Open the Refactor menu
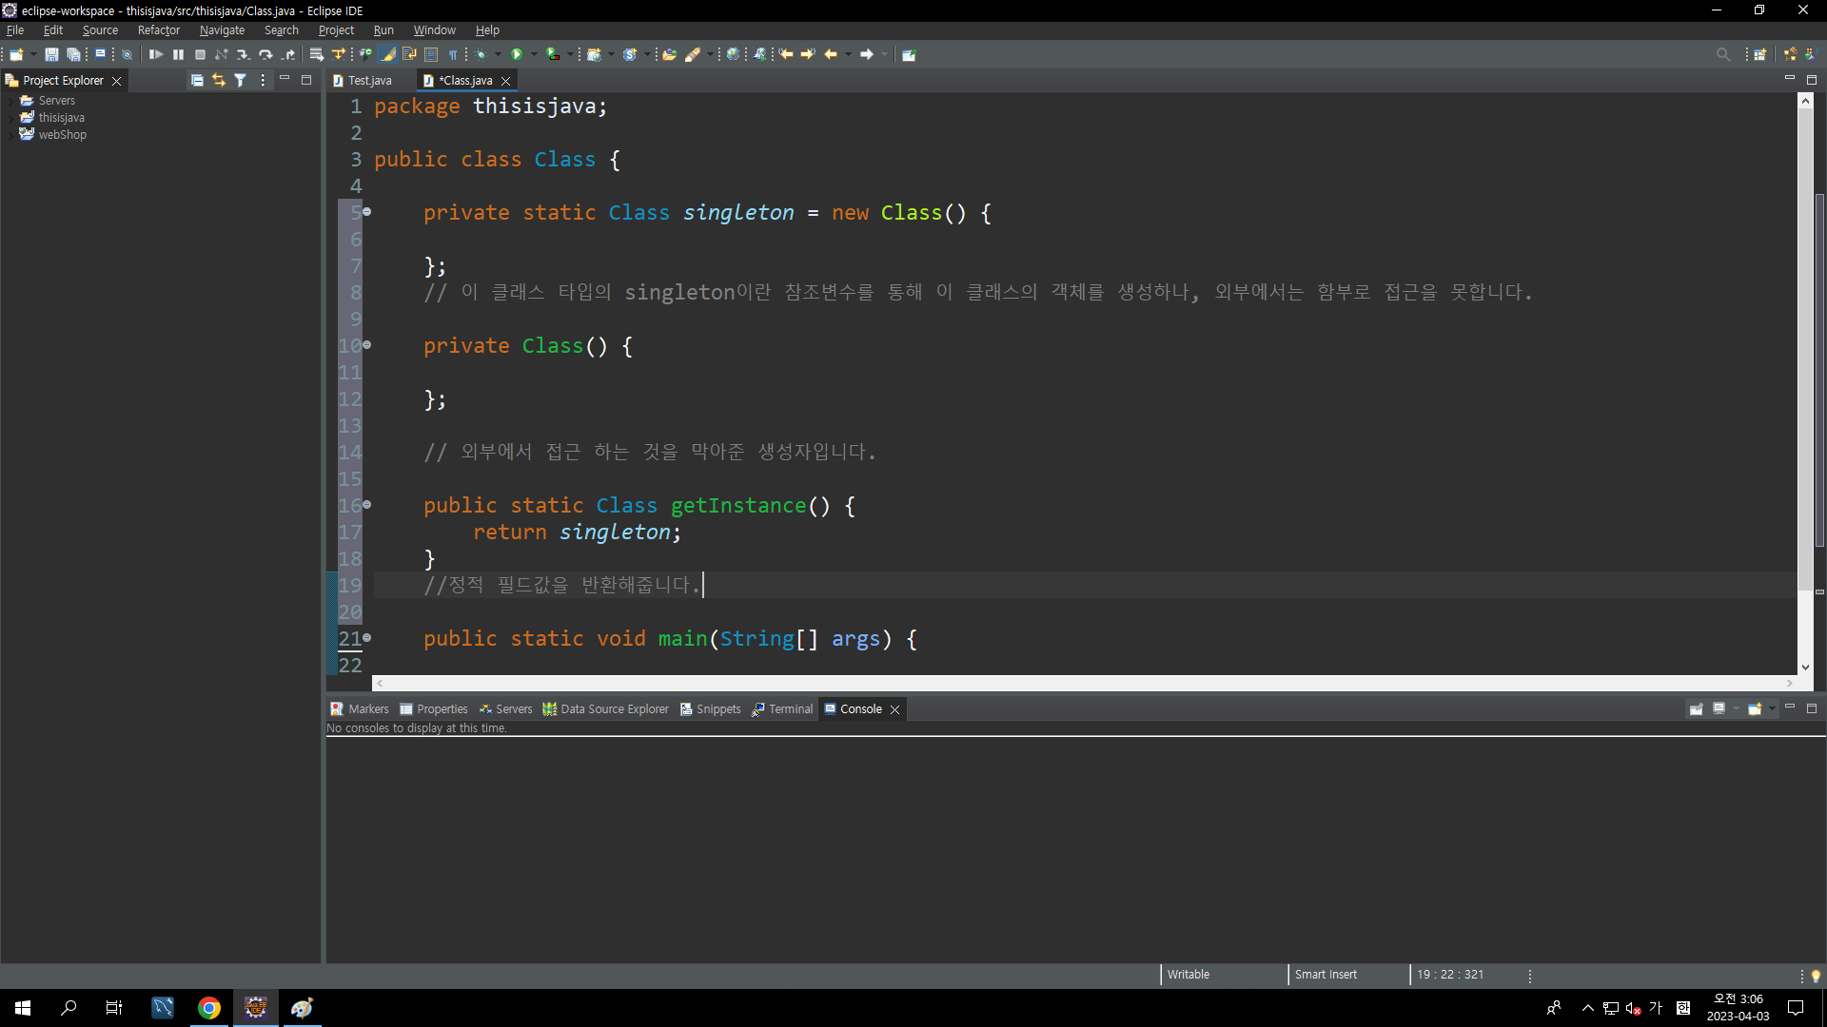This screenshot has height=1027, width=1827. pyautogui.click(x=158, y=30)
